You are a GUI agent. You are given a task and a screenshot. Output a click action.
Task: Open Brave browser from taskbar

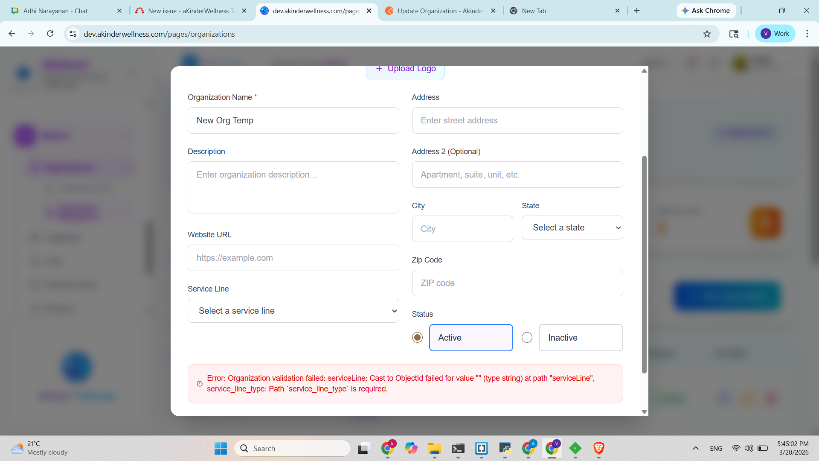(x=598, y=448)
